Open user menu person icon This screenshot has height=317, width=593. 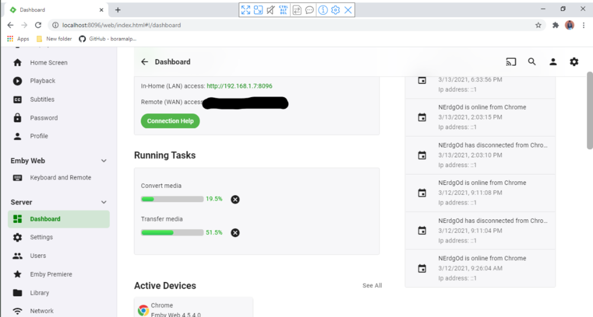(553, 62)
